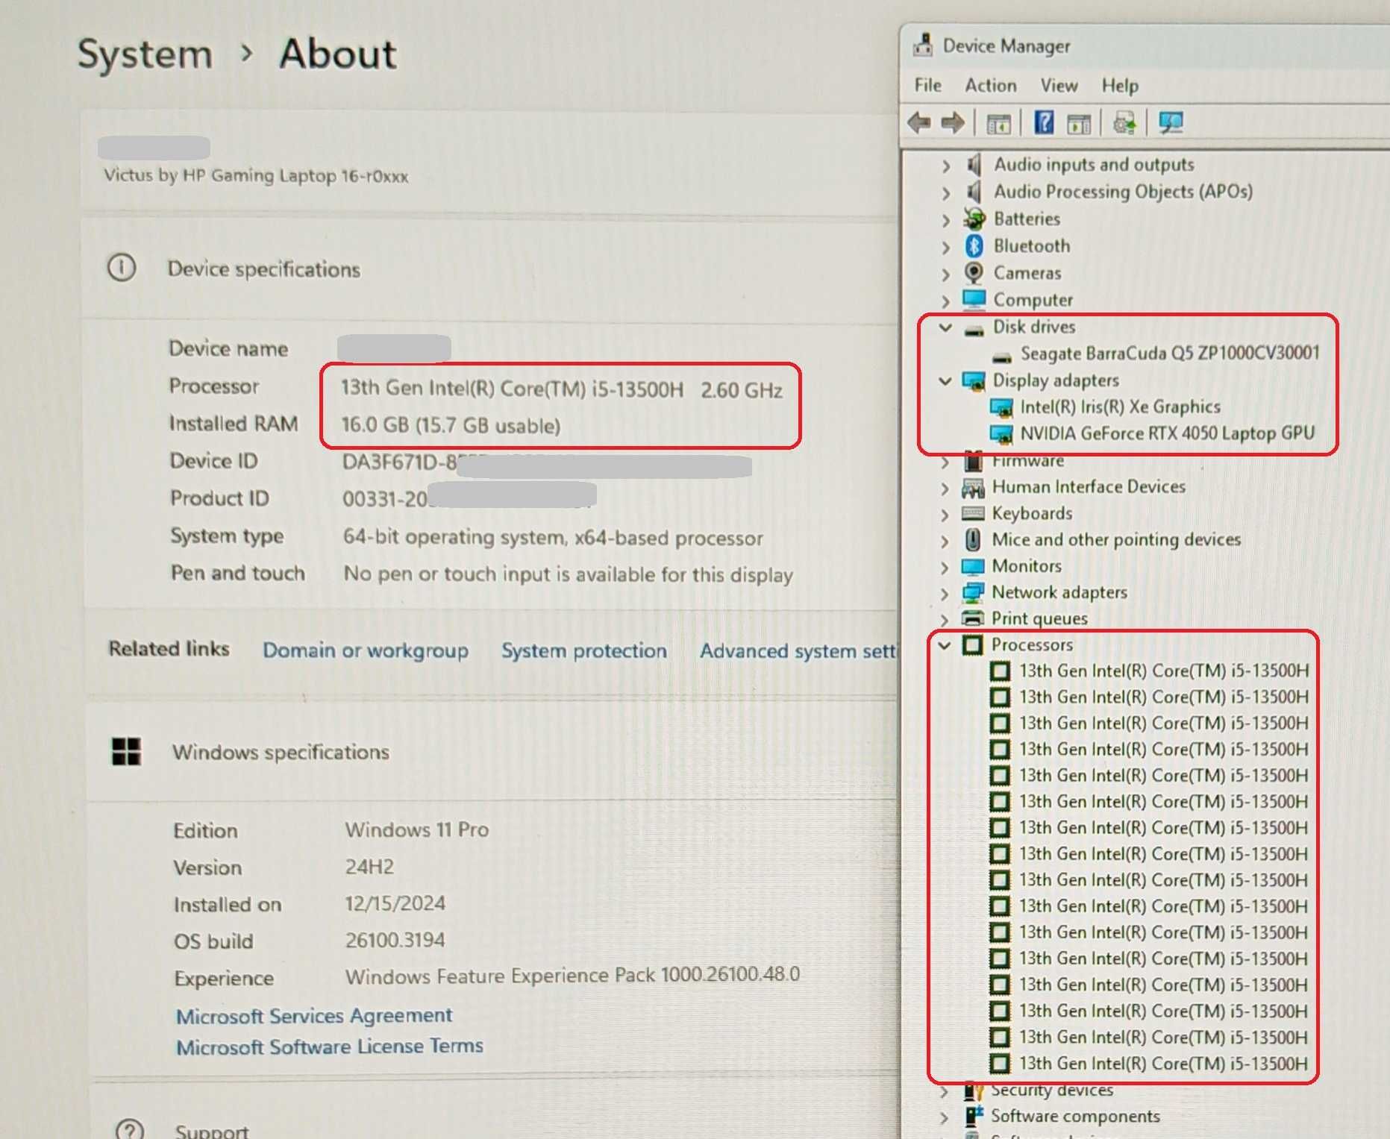Select the Batteries category icon
This screenshot has width=1390, height=1139.
[x=974, y=219]
